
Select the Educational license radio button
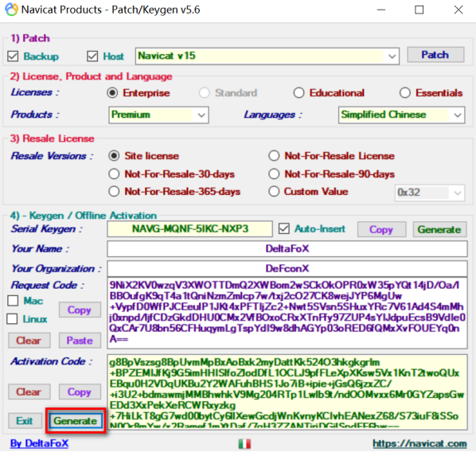(x=298, y=93)
